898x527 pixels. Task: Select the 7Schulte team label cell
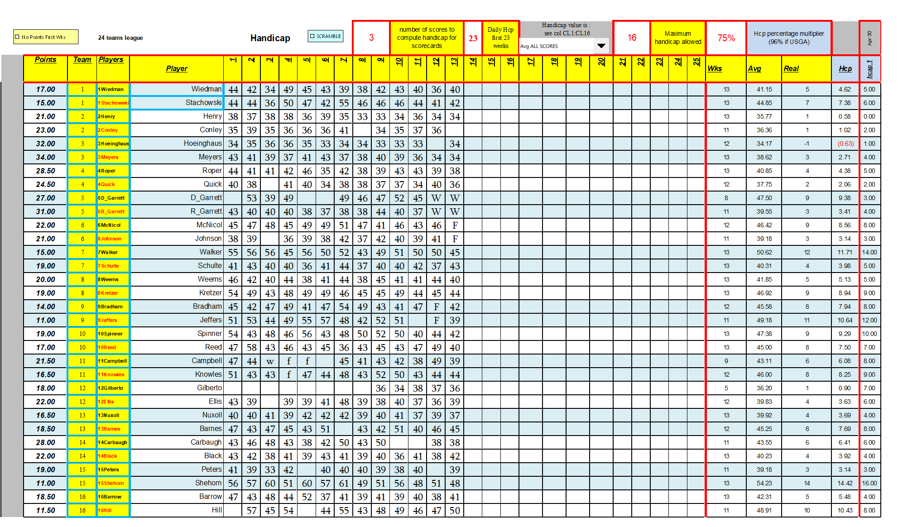[113, 266]
